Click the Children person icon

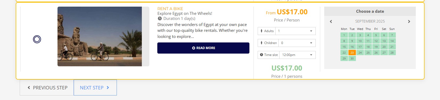[x=261, y=43]
